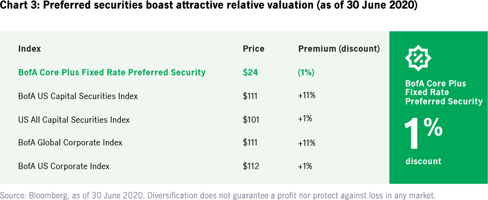Click the (1%) discount value in table
The image size is (488, 200).
[x=306, y=72]
